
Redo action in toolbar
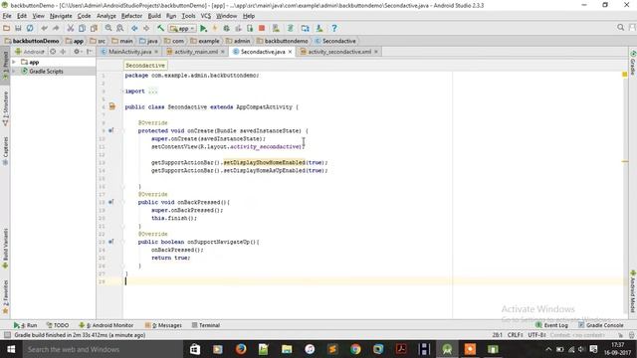[x=56, y=29]
